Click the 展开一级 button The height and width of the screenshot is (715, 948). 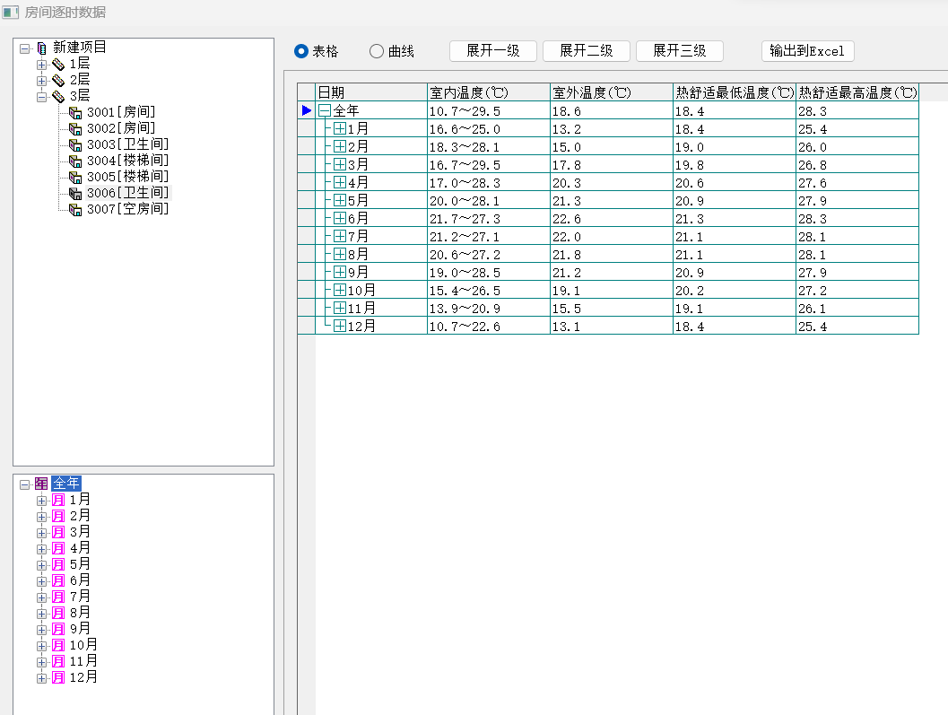point(492,51)
